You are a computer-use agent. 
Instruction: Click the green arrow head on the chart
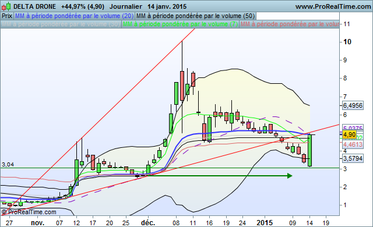click(x=290, y=176)
